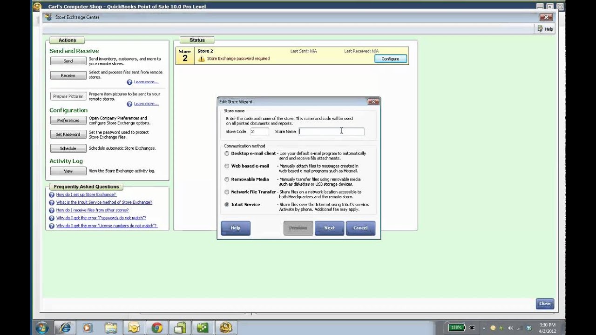Open the Schedule automatic exchanges button
596x335 pixels.
pyautogui.click(x=68, y=148)
